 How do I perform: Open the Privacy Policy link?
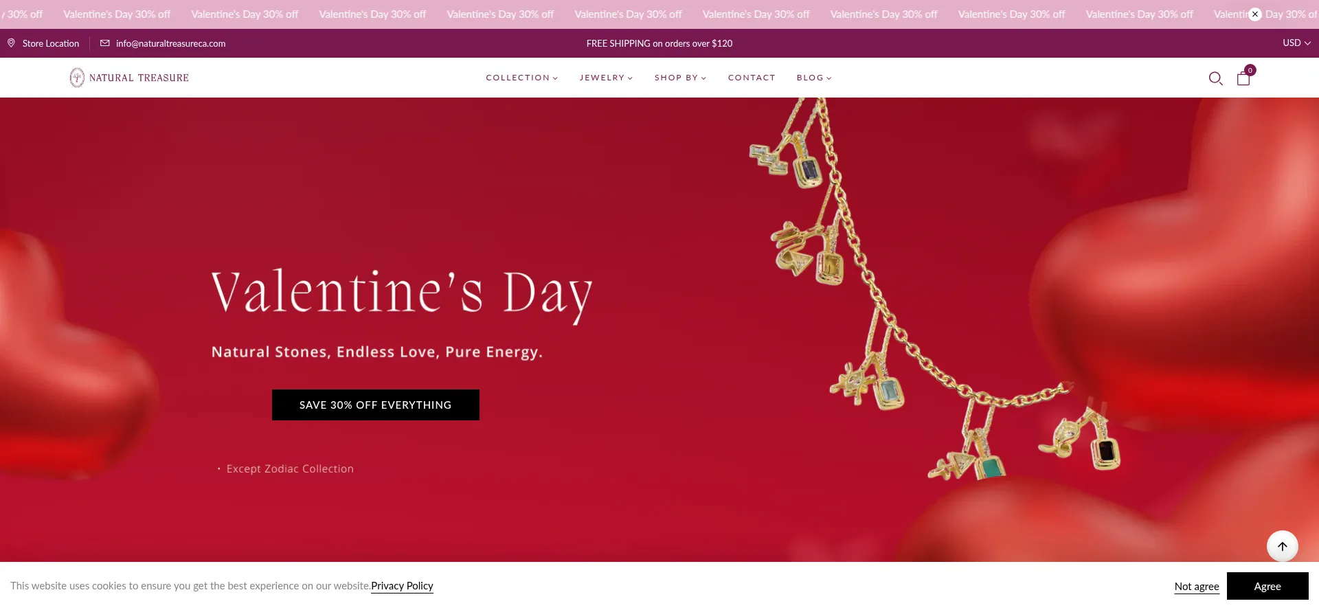coord(402,586)
